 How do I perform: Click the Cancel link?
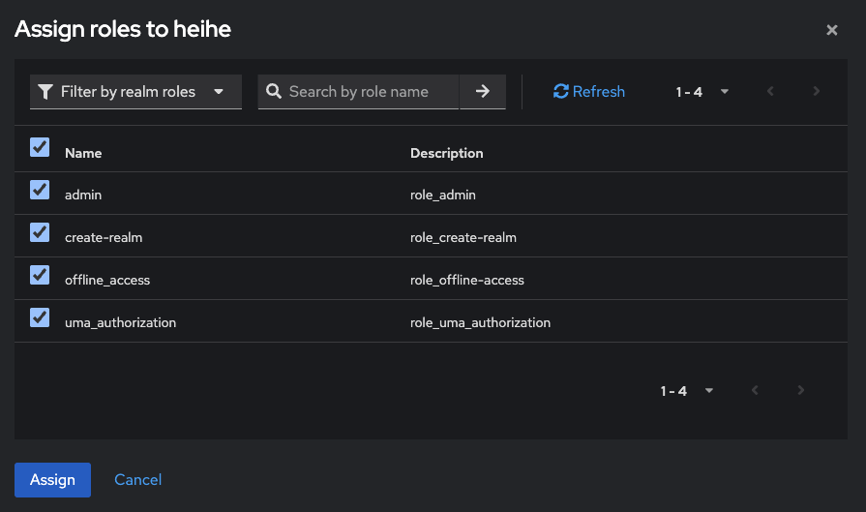coord(137,480)
